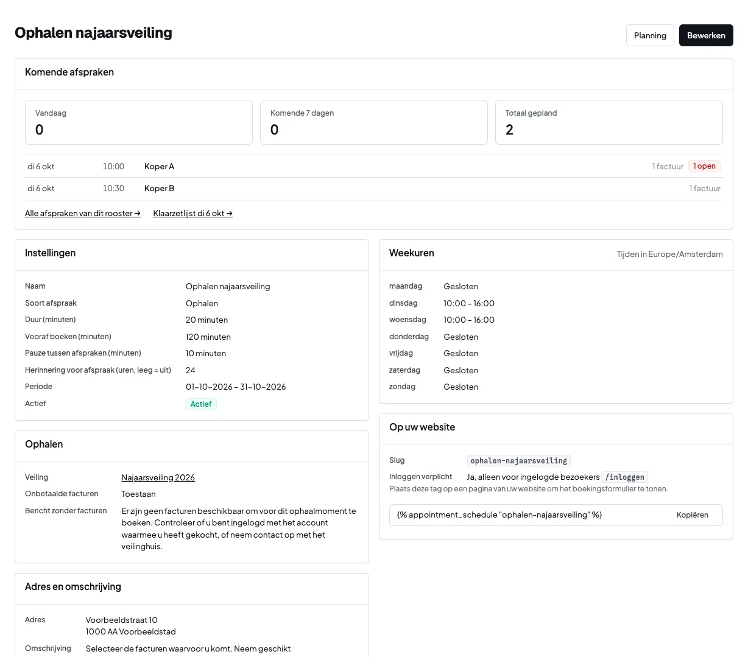
Task: Click the zondag 'Gesloten' value
Action: (x=461, y=387)
